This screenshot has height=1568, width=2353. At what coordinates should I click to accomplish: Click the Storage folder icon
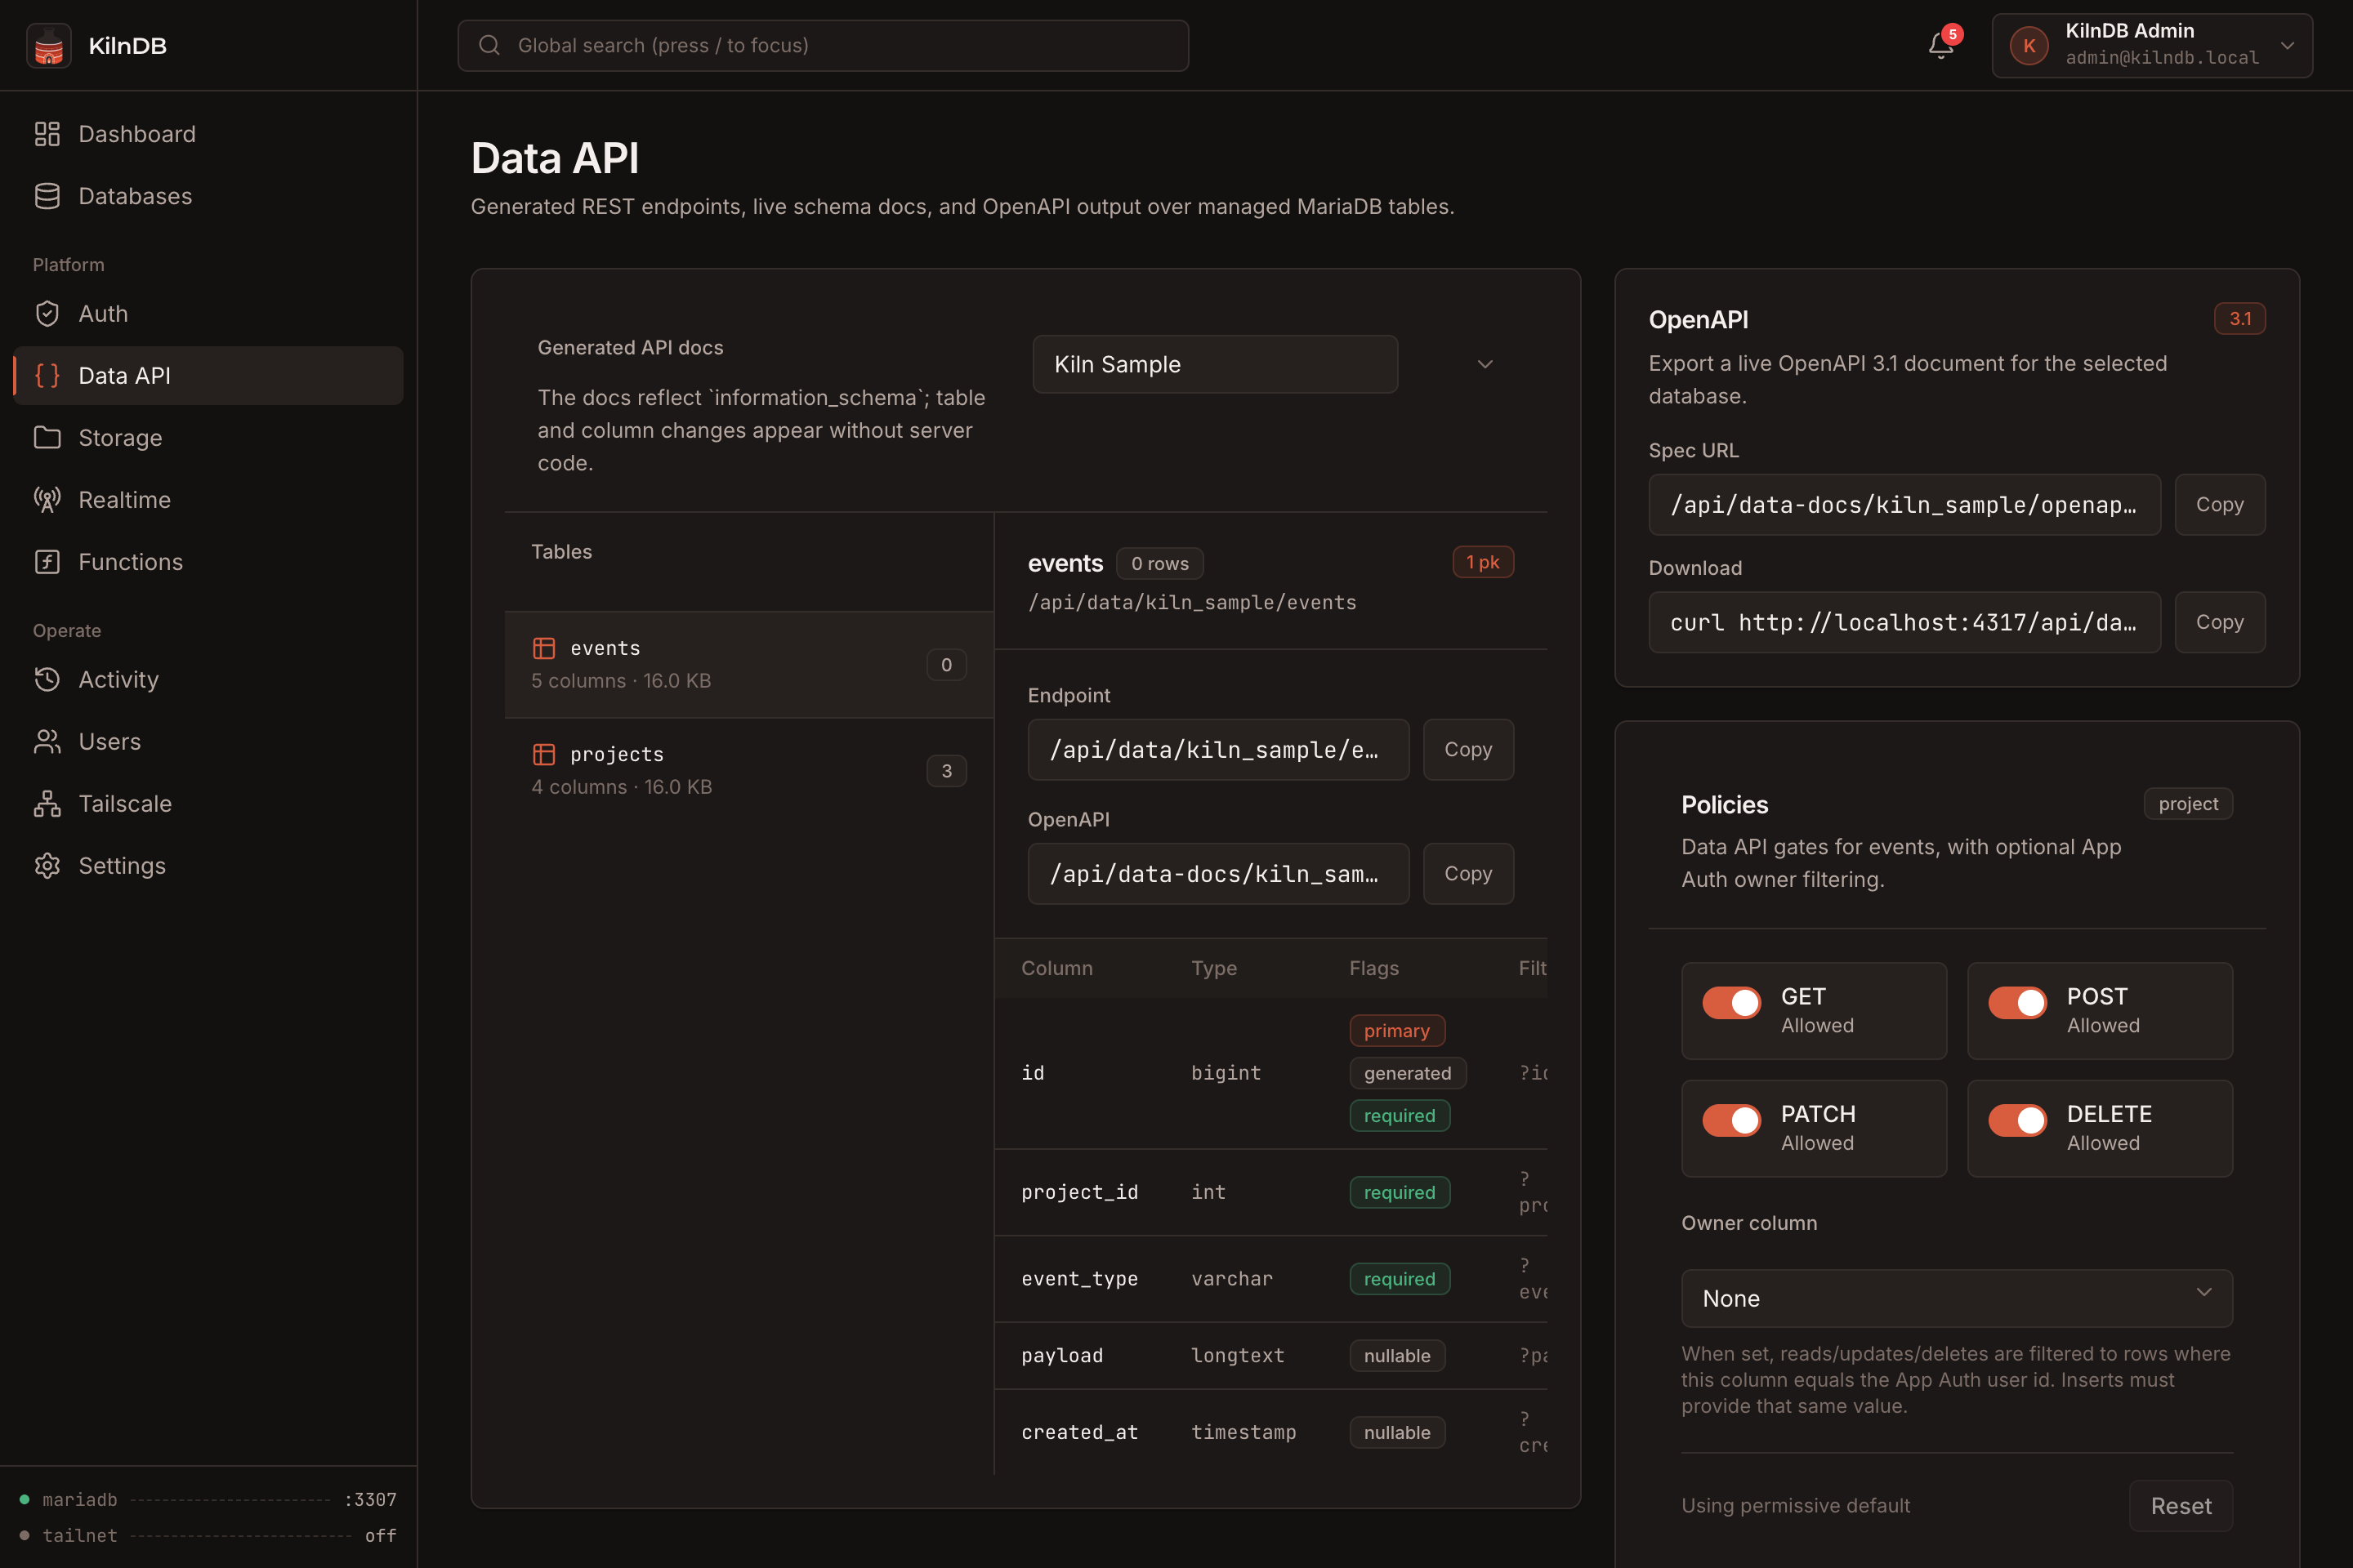coord(47,438)
